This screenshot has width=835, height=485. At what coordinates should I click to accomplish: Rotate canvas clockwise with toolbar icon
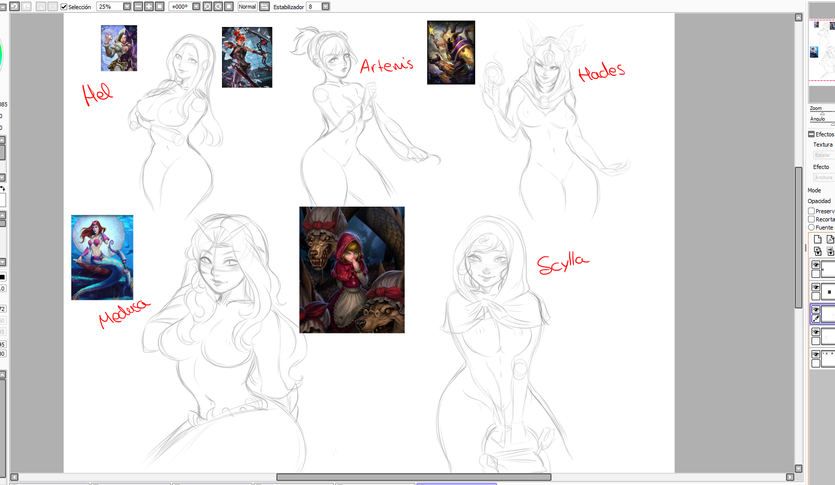click(218, 7)
